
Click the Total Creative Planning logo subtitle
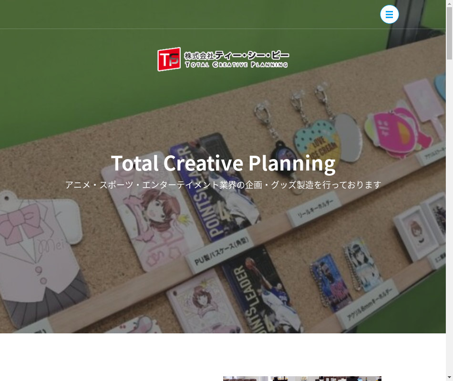(x=237, y=65)
